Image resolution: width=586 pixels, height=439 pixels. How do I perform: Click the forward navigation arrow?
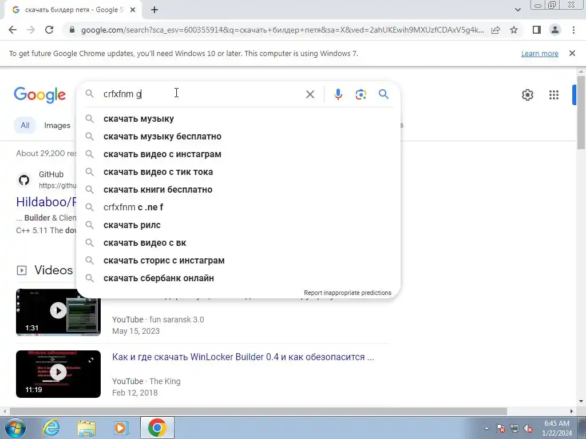pyautogui.click(x=31, y=30)
